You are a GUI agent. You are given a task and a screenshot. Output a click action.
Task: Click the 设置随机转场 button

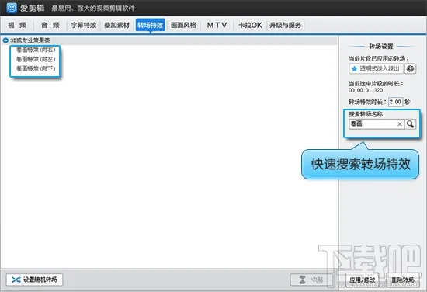[x=35, y=280]
